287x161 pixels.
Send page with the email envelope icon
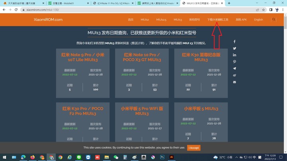tap(234, 82)
